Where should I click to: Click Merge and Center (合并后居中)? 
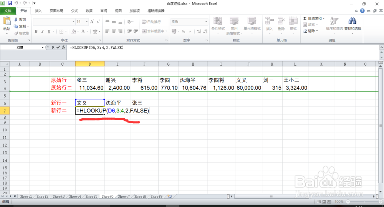click(x=153, y=31)
